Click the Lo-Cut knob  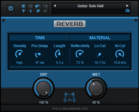[x=100, y=54]
